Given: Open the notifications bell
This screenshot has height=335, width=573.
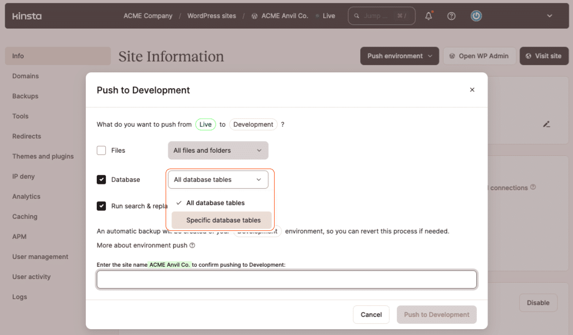Looking at the screenshot, I should [x=429, y=16].
